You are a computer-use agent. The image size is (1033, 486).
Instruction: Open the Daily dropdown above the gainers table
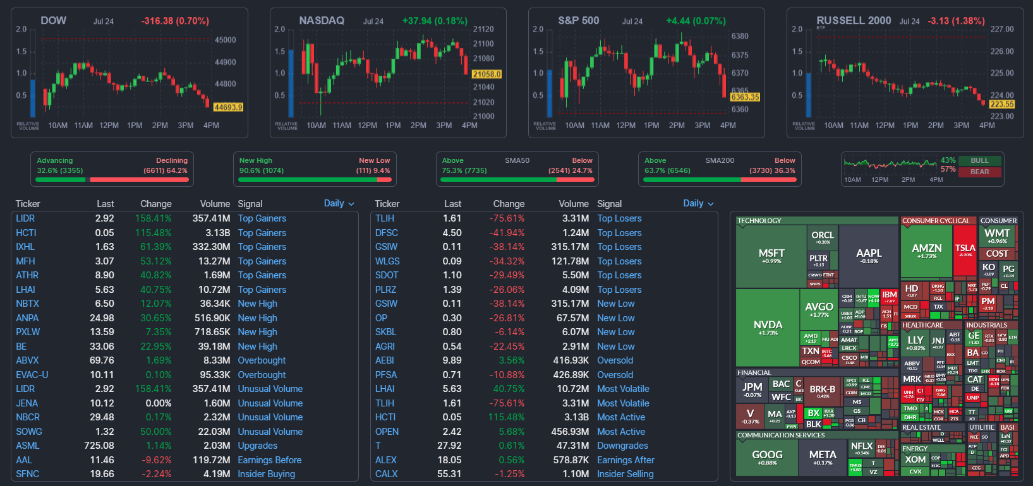[x=339, y=203]
